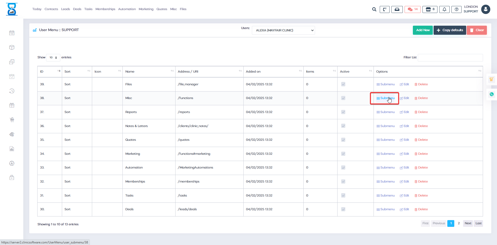The width and height of the screenshot is (497, 245).
Task: Click the Add New button
Action: pyautogui.click(x=422, y=30)
